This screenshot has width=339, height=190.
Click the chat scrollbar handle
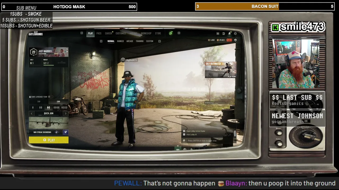coord(235,133)
